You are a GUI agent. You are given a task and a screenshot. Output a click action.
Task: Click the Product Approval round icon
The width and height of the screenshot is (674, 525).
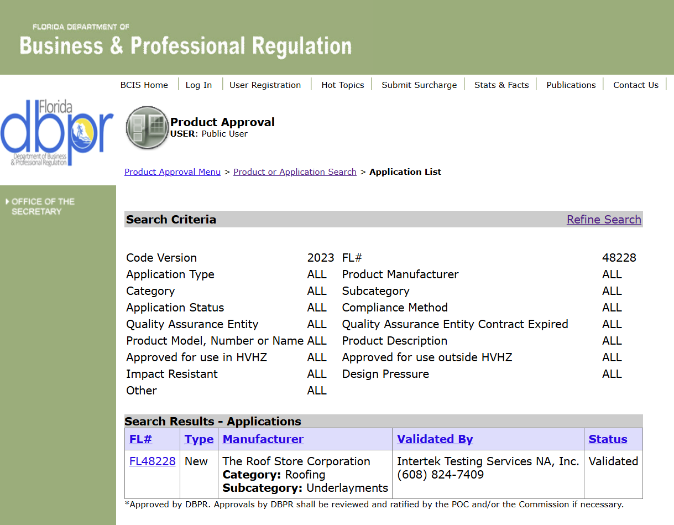click(x=147, y=128)
